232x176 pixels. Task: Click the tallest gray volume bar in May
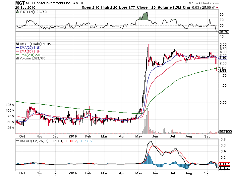coord(147,121)
